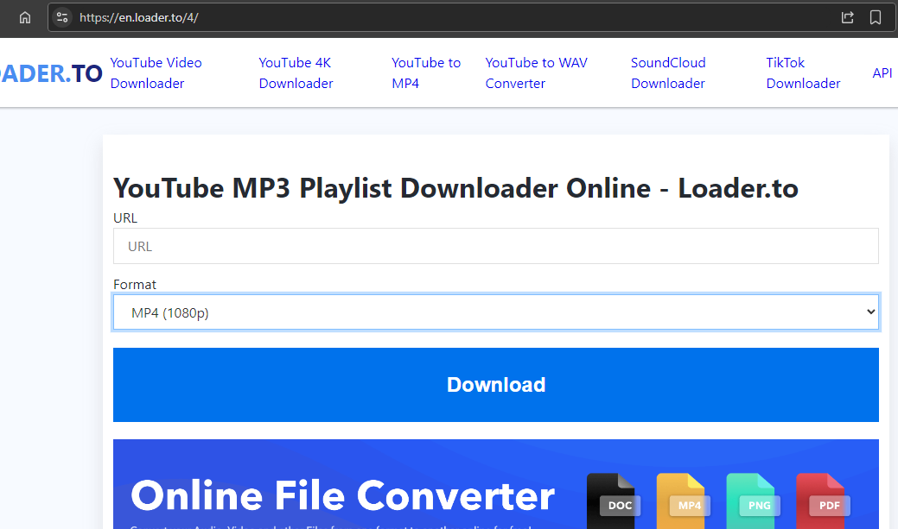
Task: Click the blue Download button
Action: 496,385
